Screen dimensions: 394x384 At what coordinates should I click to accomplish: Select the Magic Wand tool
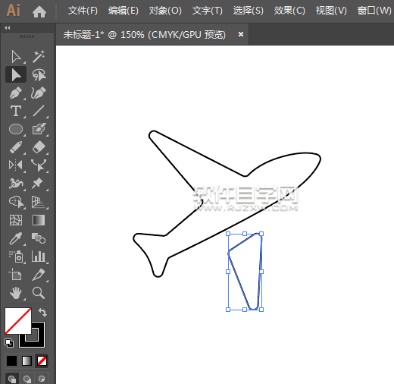(39, 56)
